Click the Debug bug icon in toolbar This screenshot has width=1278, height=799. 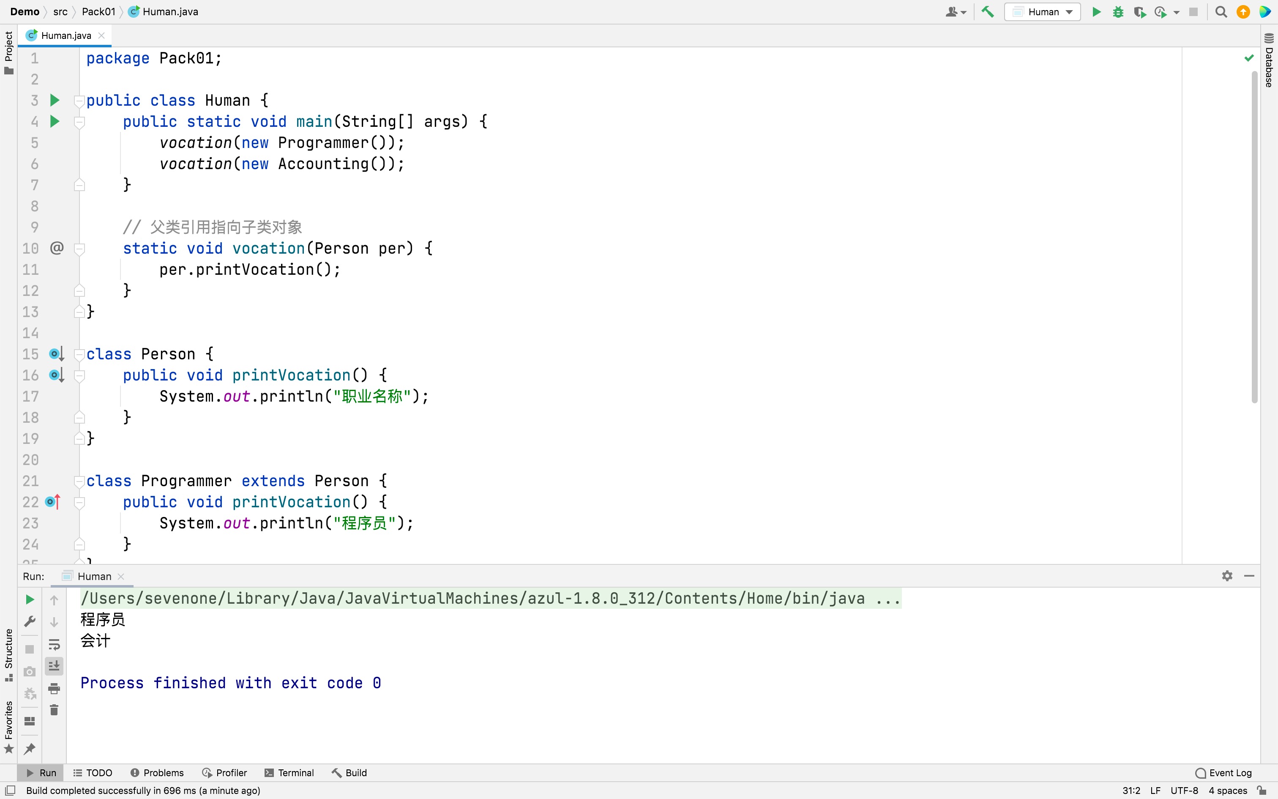click(1117, 12)
